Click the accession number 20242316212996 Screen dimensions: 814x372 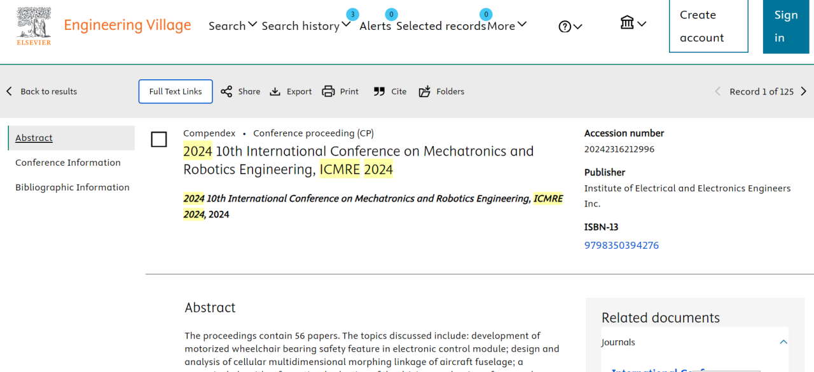pyautogui.click(x=619, y=149)
